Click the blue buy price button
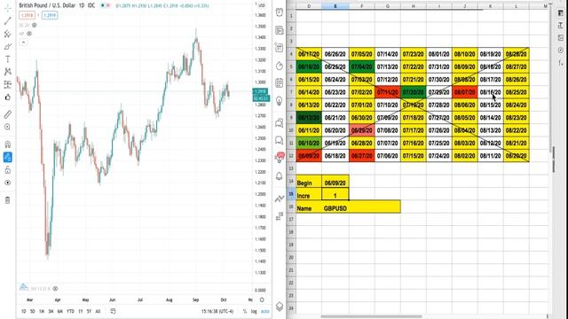Viewport: 568px width, 319px height. click(50, 15)
